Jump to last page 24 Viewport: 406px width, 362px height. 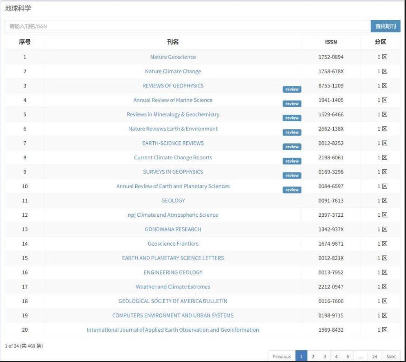(374, 356)
